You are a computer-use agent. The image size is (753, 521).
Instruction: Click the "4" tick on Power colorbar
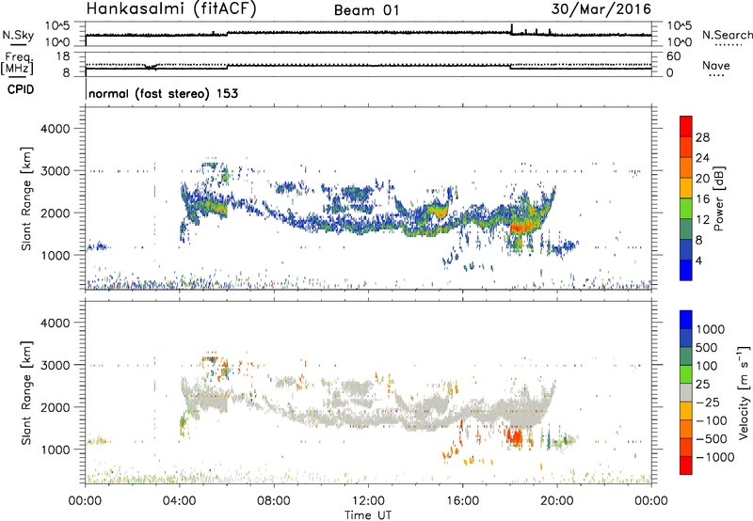click(698, 260)
